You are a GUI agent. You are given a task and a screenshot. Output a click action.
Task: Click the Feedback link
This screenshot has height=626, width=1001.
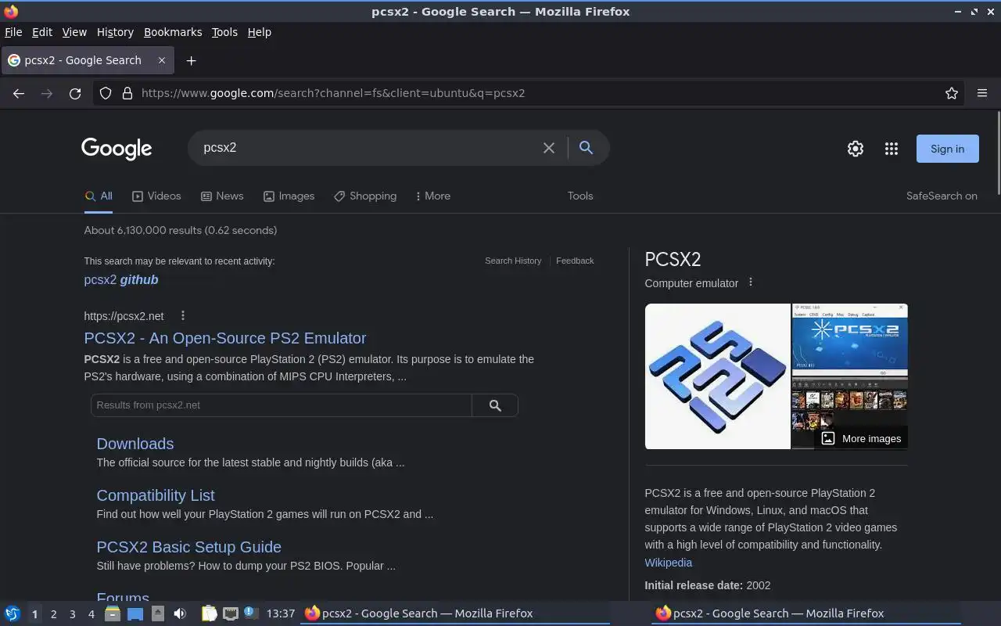tap(575, 261)
